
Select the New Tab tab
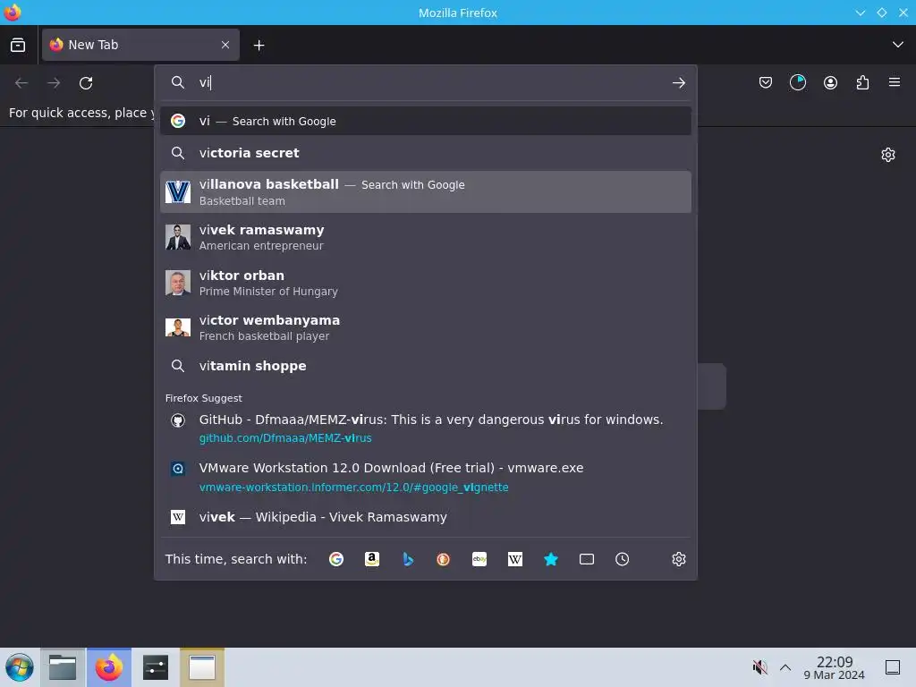(140, 45)
